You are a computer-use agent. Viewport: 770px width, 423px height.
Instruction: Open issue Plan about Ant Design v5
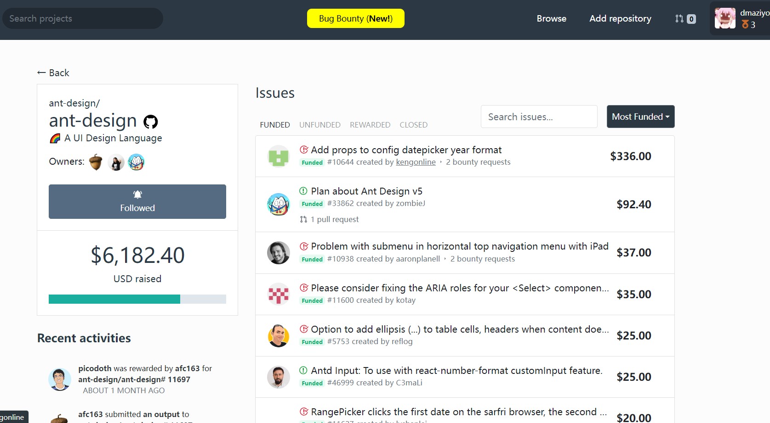click(x=367, y=191)
